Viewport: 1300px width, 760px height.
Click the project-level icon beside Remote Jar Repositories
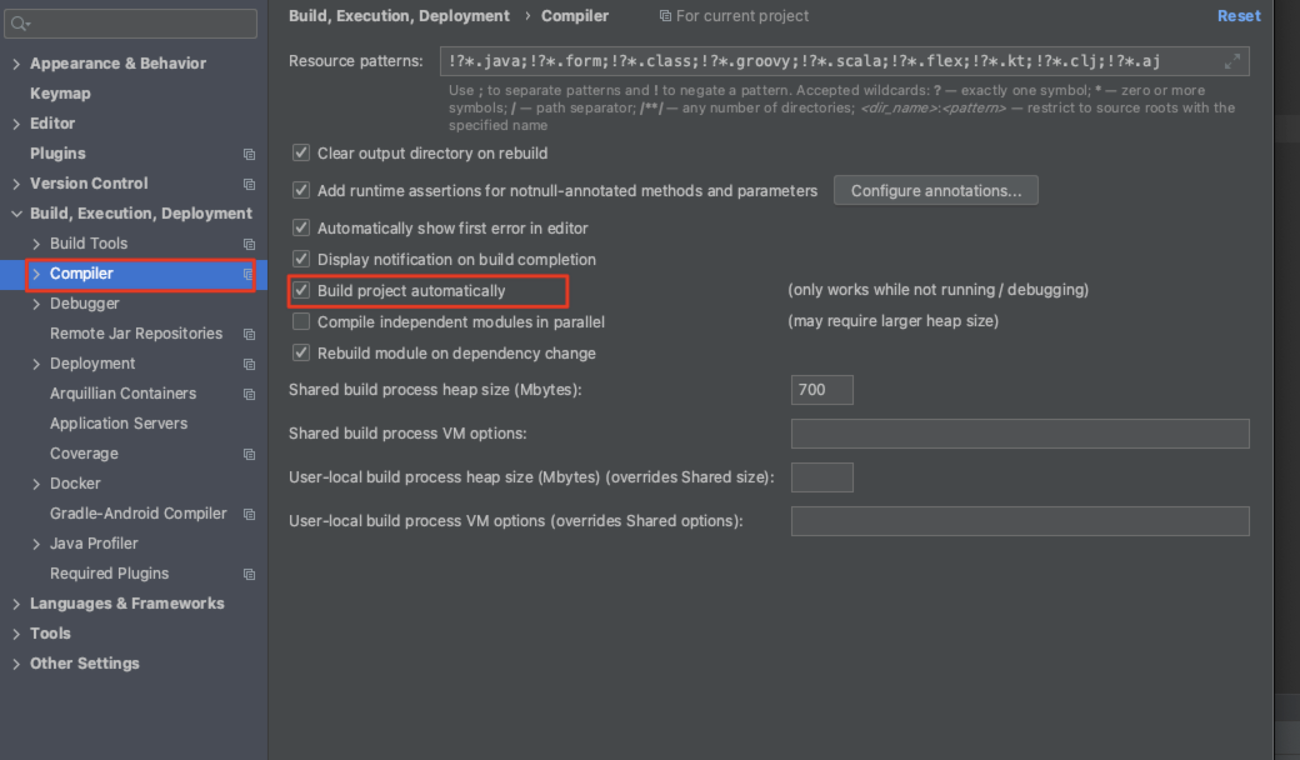[249, 334]
